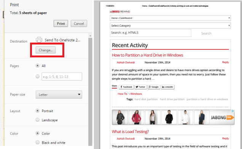Select the custom page range radio button
The width and height of the screenshot is (242, 149).
pyautogui.click(x=38, y=76)
